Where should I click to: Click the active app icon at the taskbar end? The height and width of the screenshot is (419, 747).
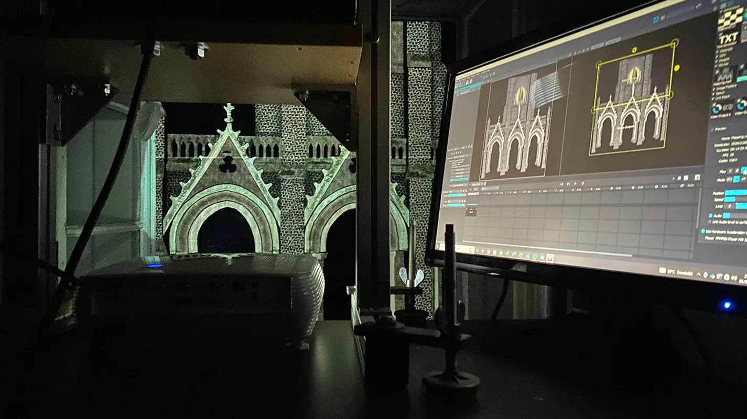point(550,258)
